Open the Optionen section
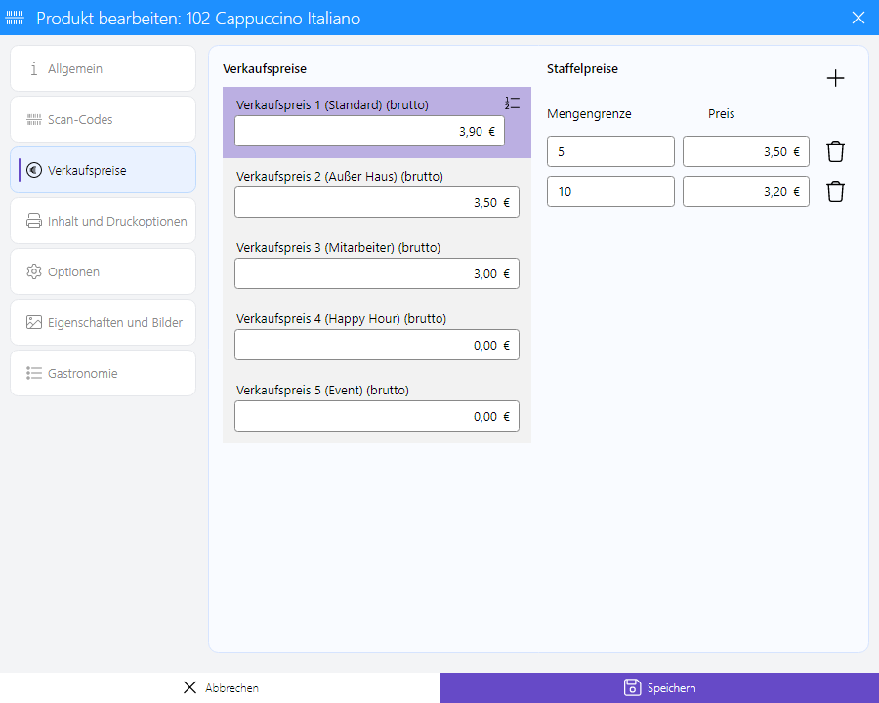879x703 pixels. click(104, 271)
